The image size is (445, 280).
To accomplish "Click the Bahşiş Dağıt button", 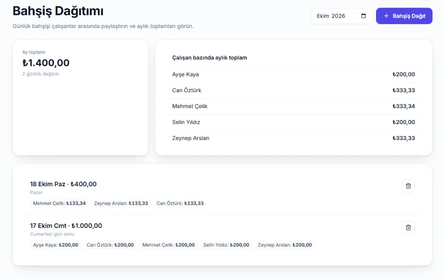I will click(404, 16).
